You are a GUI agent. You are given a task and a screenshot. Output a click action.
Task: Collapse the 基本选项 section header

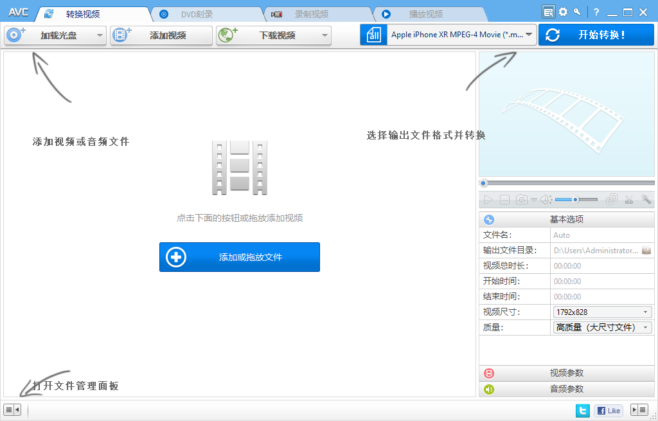567,220
